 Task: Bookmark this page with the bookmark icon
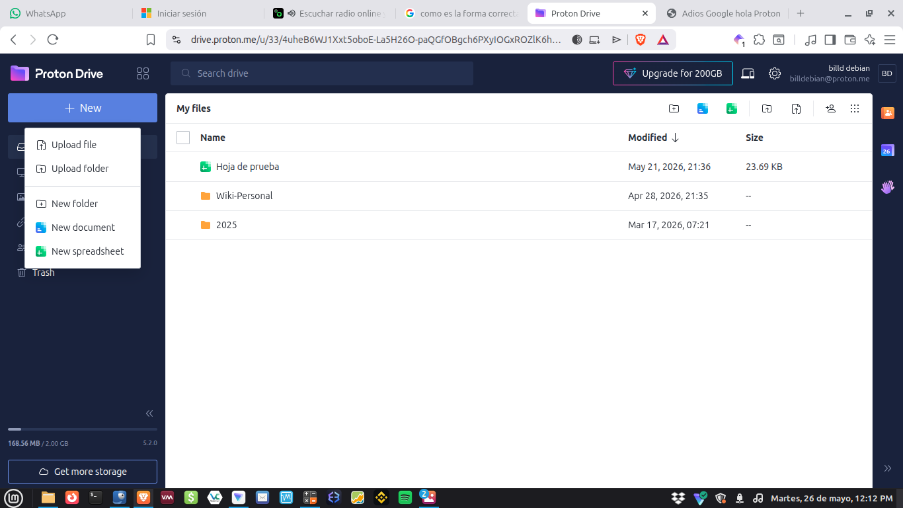coord(151,40)
